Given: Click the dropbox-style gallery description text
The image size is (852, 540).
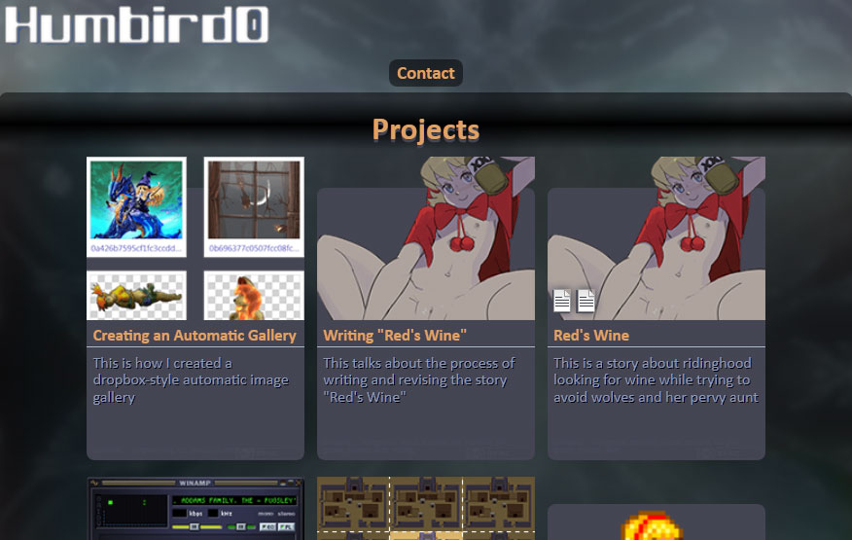Looking at the screenshot, I should coord(191,380).
